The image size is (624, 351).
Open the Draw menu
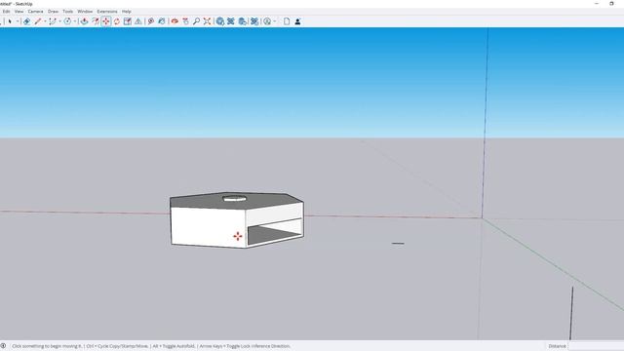(x=53, y=12)
